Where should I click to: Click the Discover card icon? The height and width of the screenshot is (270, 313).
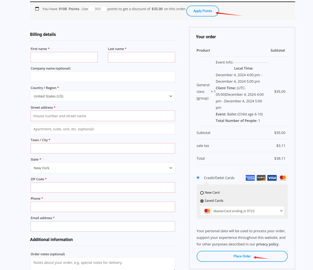tap(261, 178)
